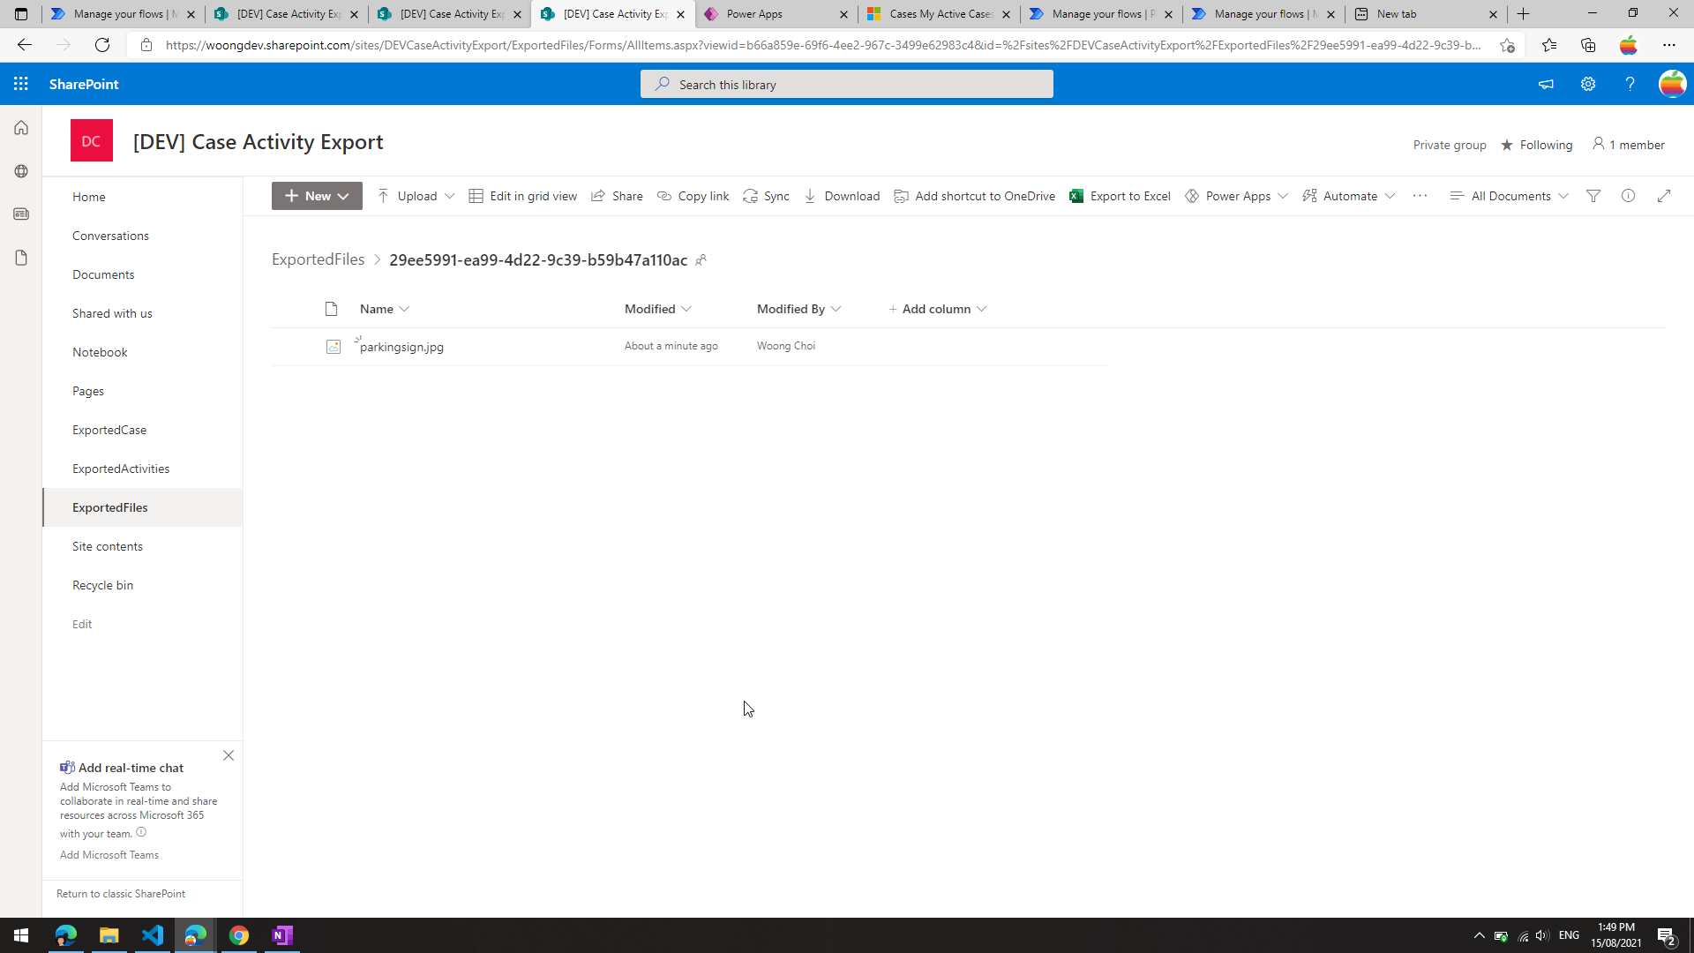Open the parkingsign.jpg file
This screenshot has width=1694, height=953.
(x=401, y=347)
